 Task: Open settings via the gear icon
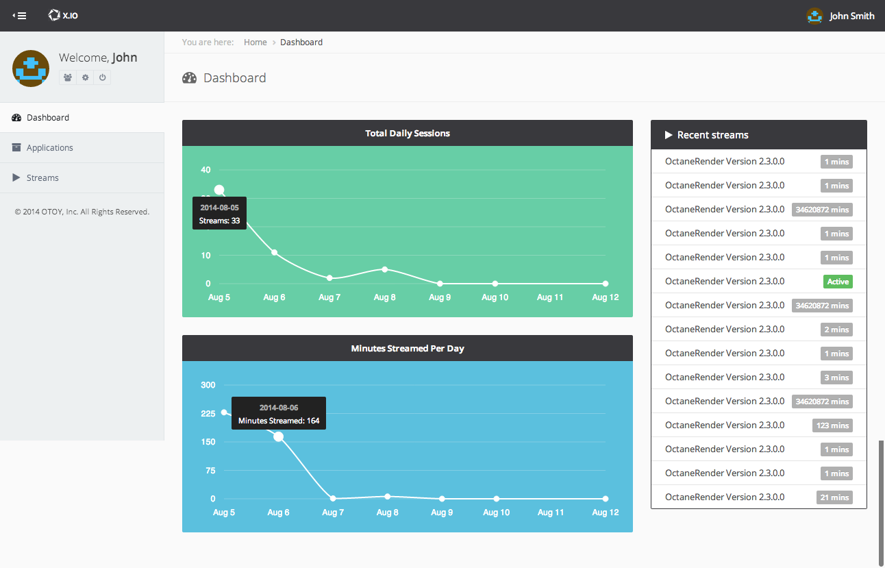[x=85, y=77]
